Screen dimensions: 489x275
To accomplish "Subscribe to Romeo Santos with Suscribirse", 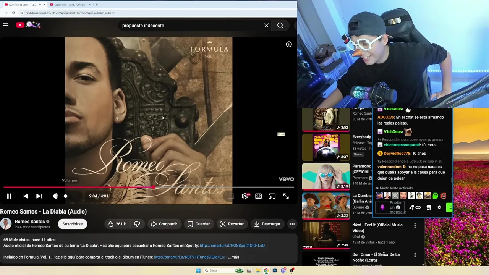I will coord(73,224).
